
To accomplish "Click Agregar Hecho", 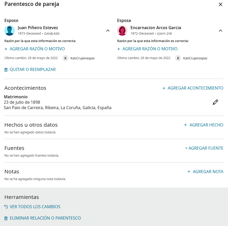I will pyautogui.click(x=204, y=125).
